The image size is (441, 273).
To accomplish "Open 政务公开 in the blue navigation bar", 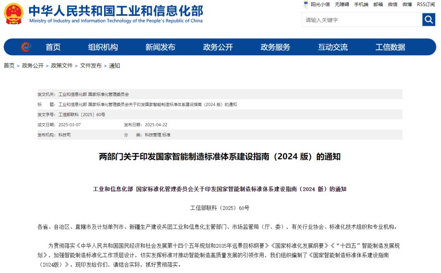I will coord(218,47).
